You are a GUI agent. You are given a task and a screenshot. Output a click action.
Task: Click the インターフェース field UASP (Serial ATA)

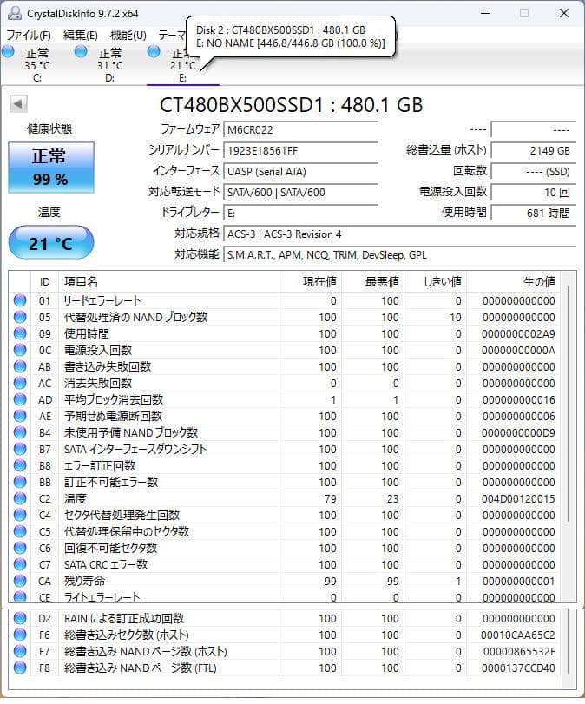tap(301, 172)
